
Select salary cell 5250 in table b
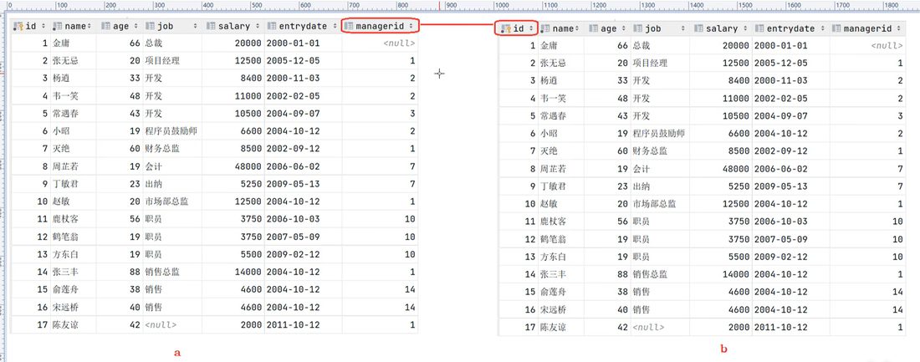[x=721, y=186]
